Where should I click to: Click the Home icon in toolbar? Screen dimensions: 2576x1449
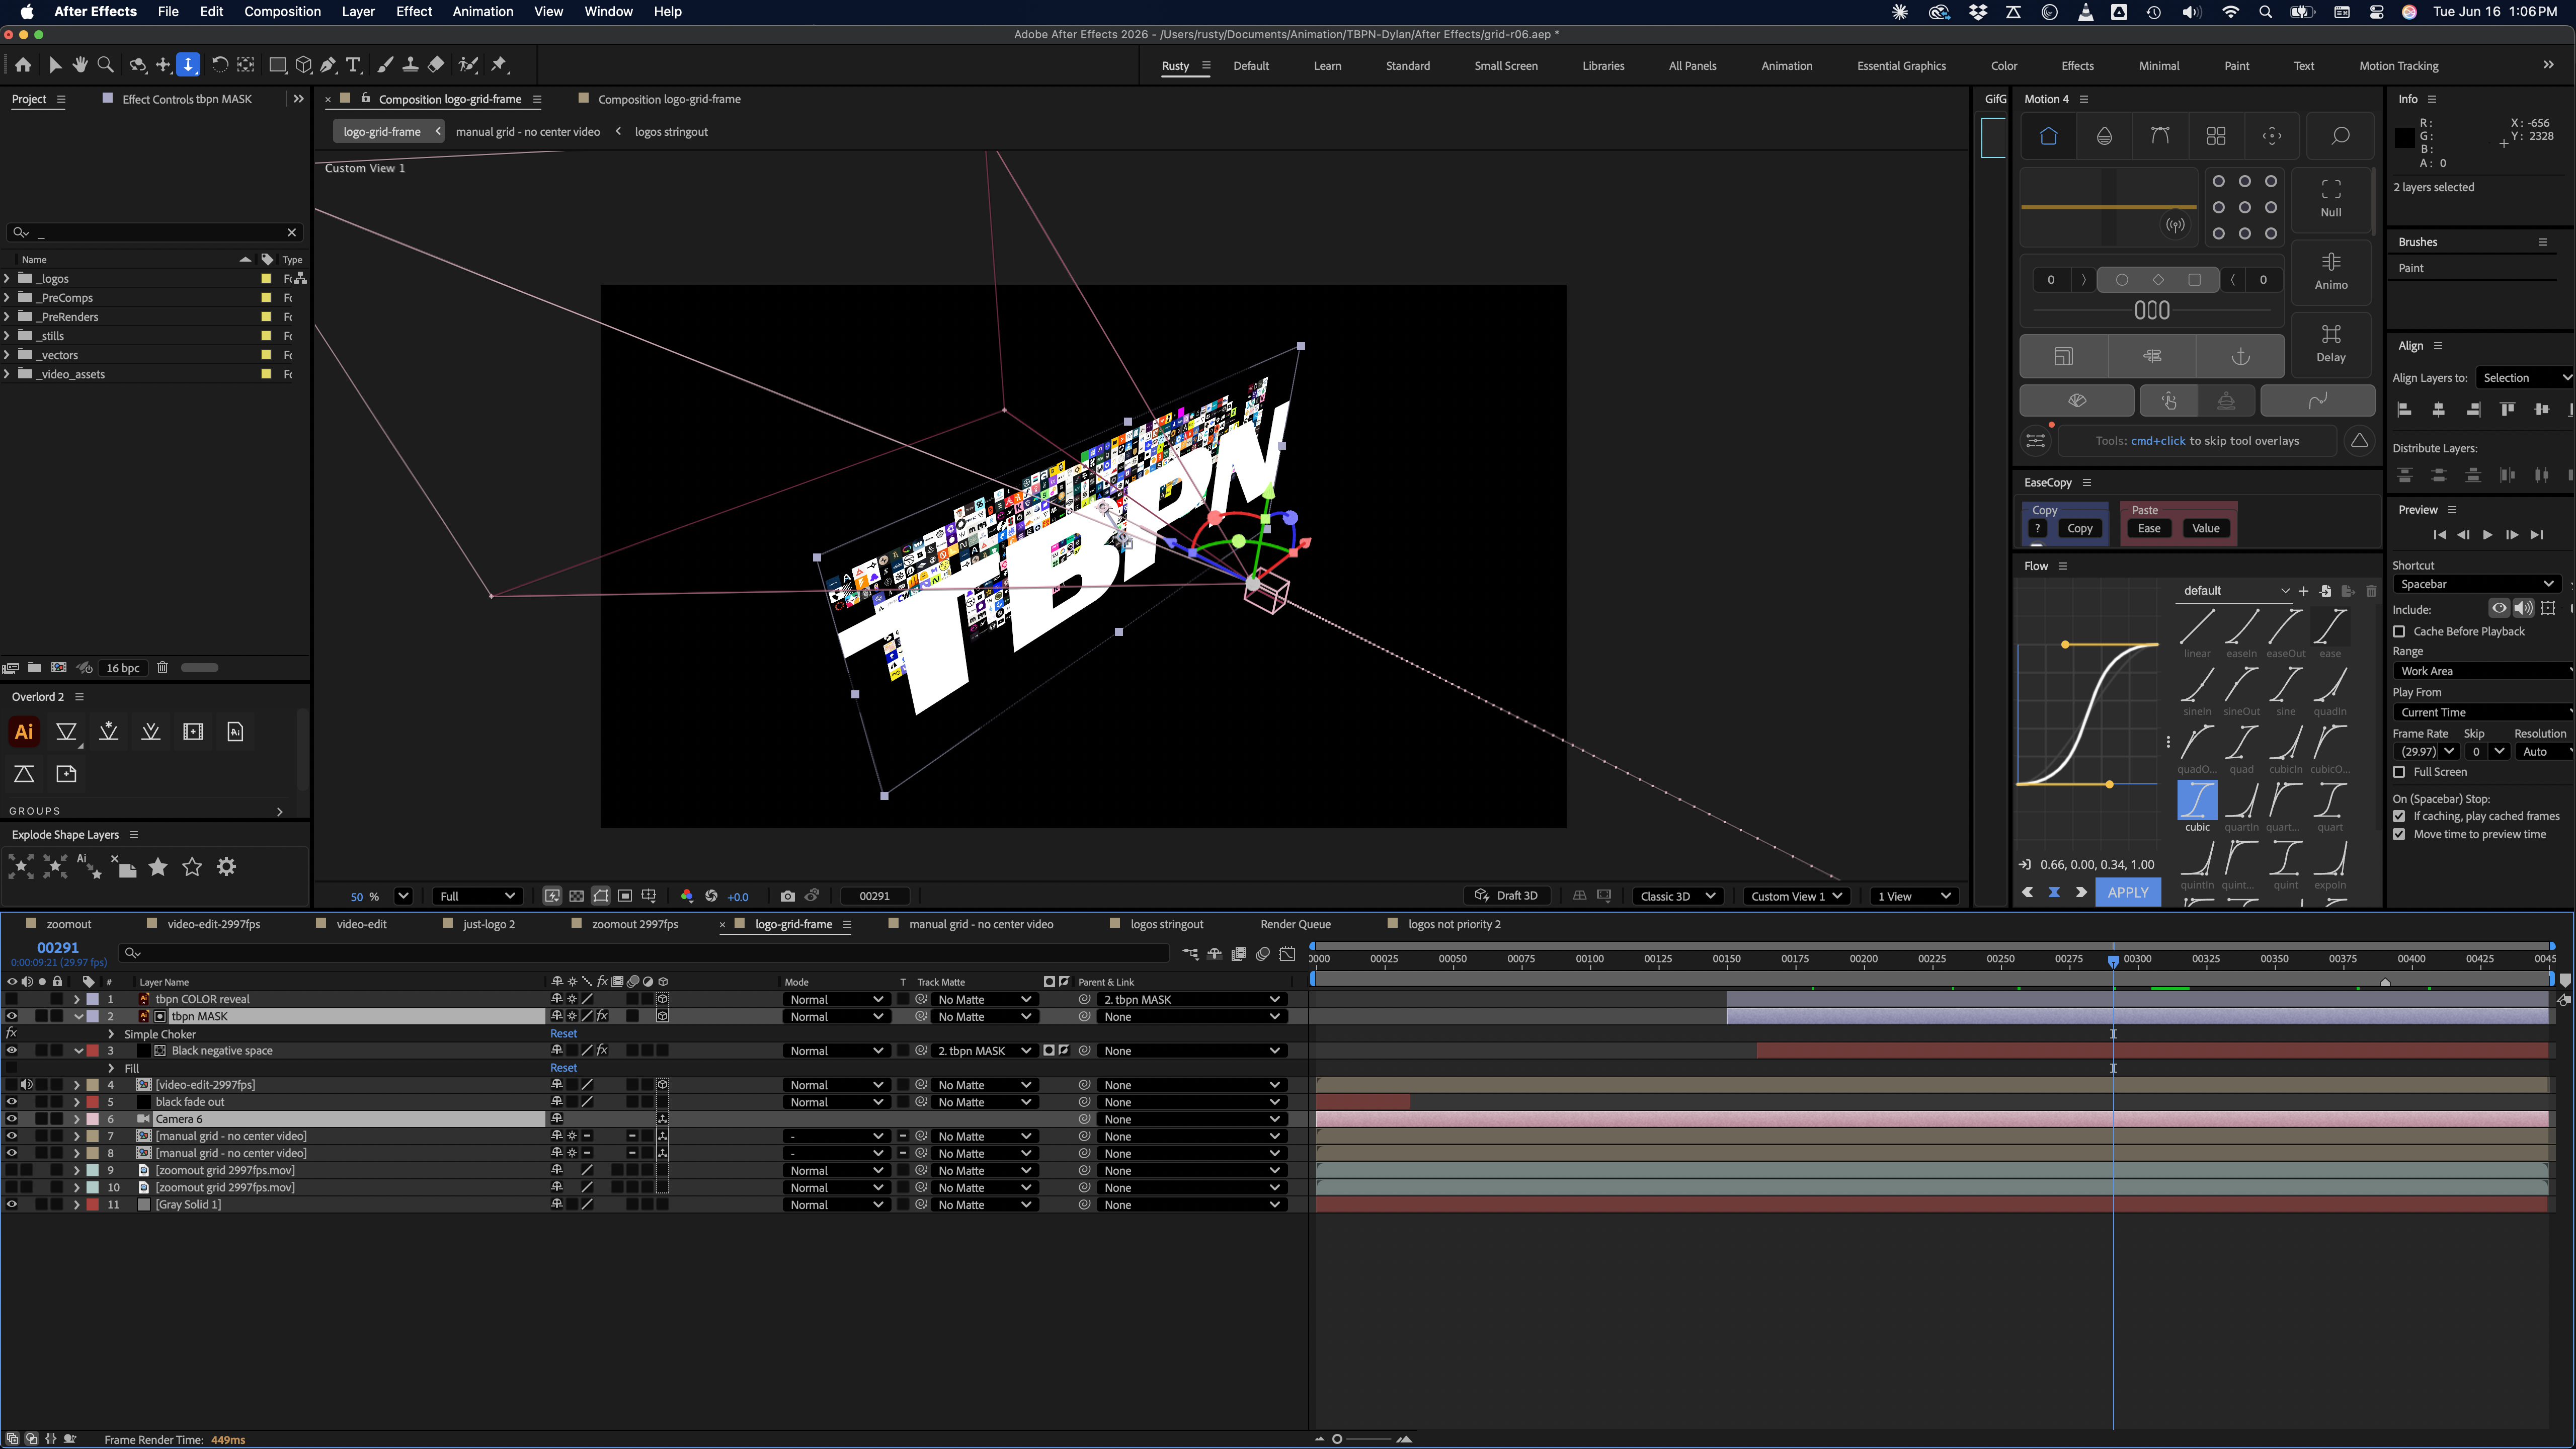23,65
